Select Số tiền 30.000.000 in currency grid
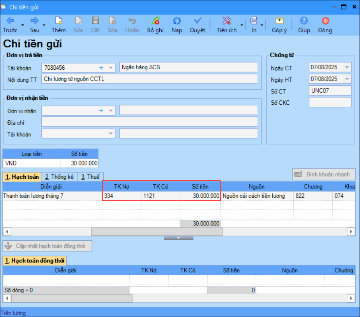360x317 pixels. (x=79, y=163)
